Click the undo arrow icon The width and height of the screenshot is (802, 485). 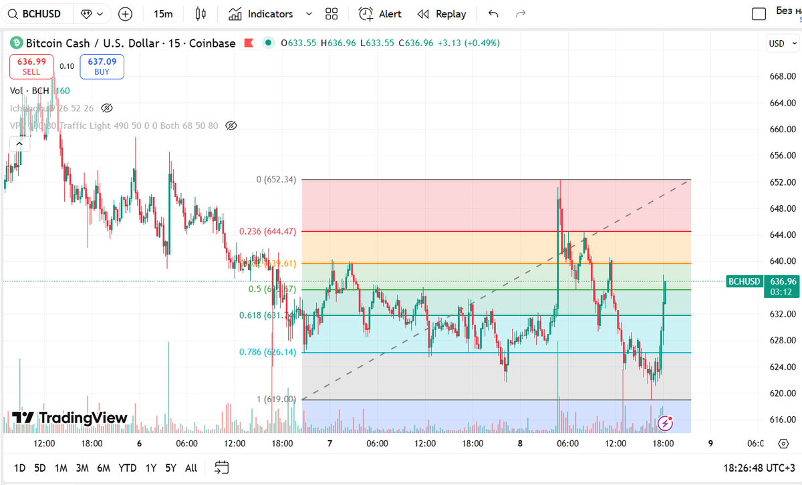[x=493, y=13]
